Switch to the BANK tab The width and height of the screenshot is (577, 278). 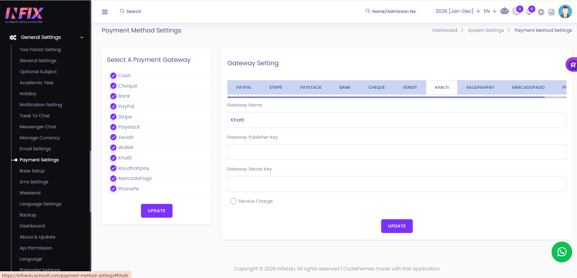click(x=345, y=87)
